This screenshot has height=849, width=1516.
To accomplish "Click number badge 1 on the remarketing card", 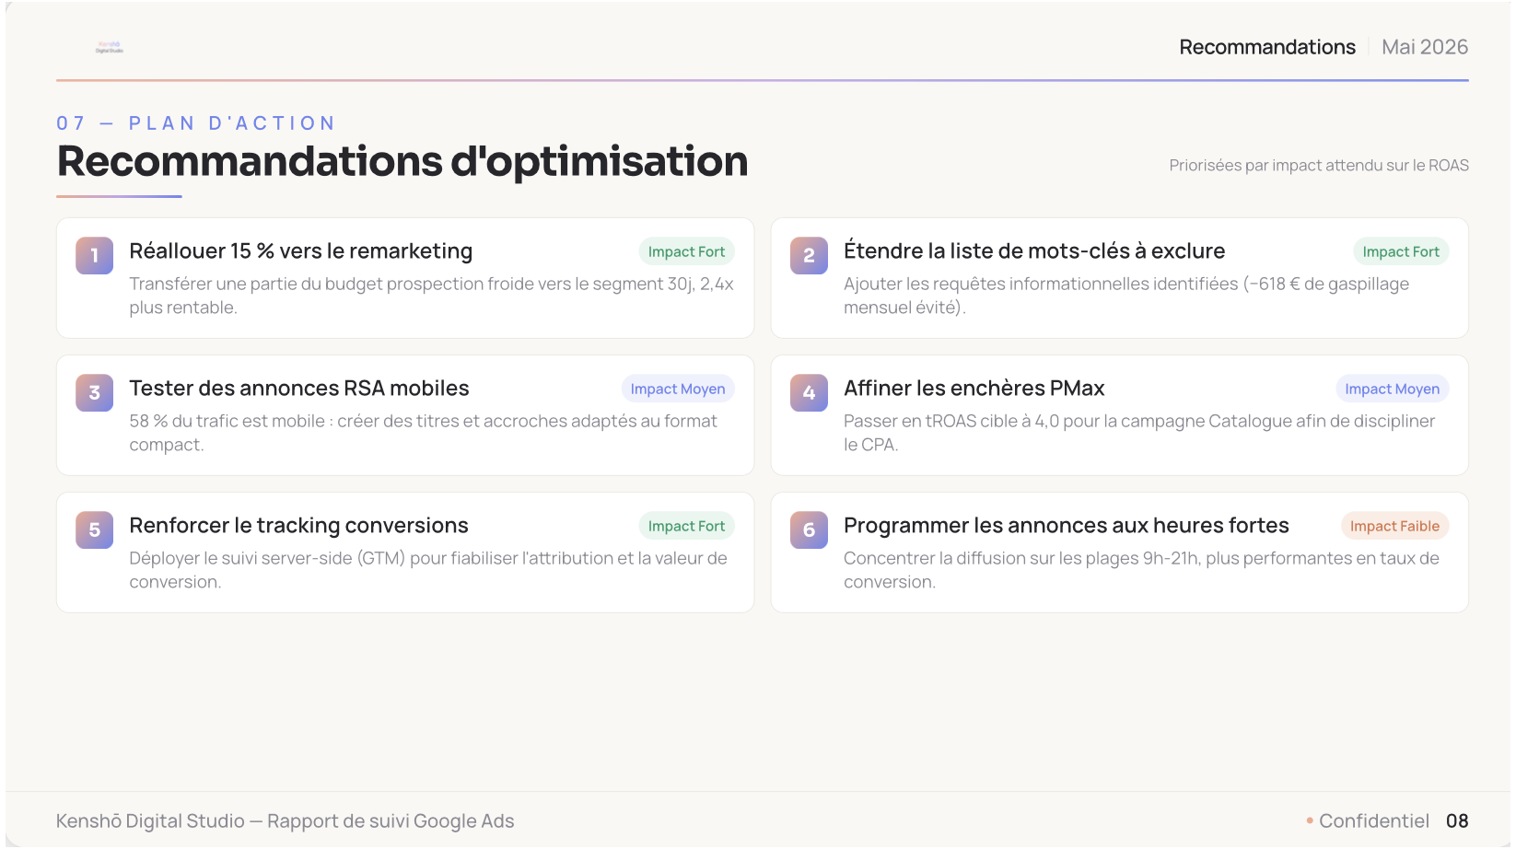I will 94,255.
